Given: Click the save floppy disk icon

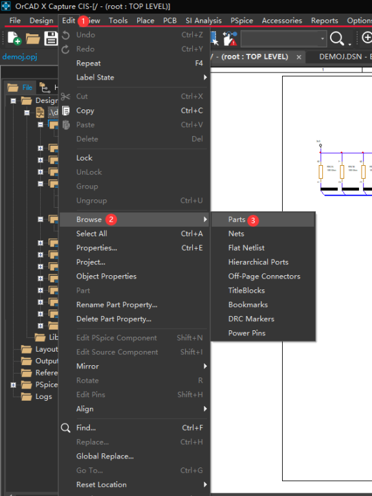Looking at the screenshot, I should (51, 38).
